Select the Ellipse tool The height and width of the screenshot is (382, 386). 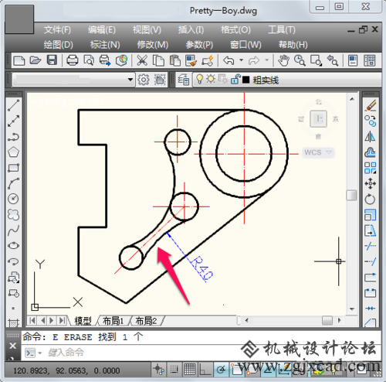tap(13, 246)
